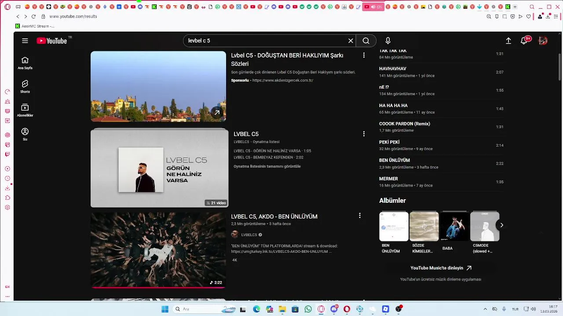Play HA HA HA HA in songs list

442,109
